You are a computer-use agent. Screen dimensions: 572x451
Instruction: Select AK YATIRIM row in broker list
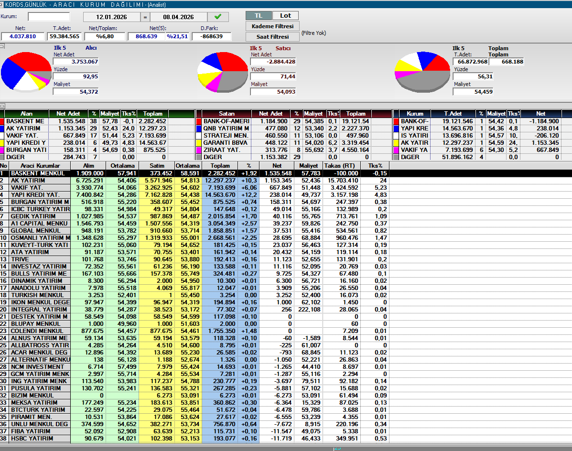point(194,181)
